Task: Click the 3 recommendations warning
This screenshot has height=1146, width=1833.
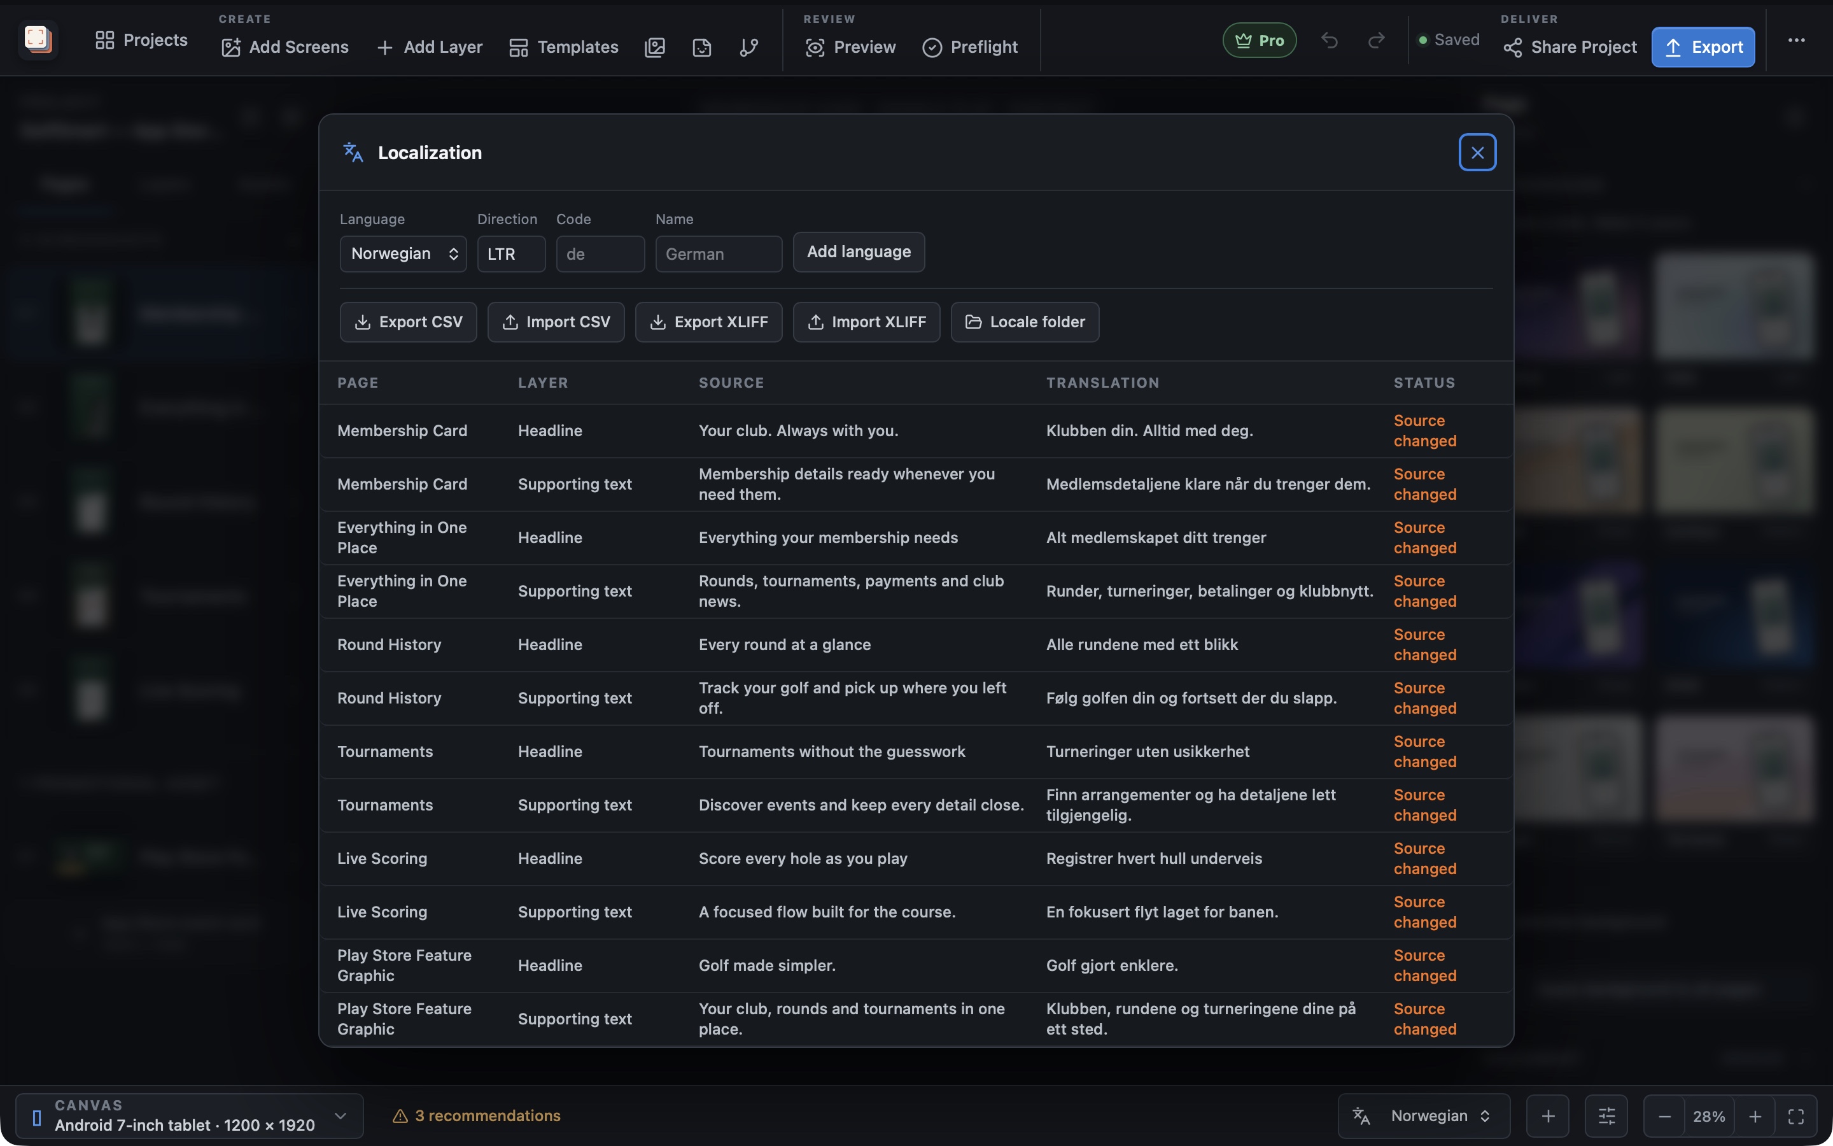Action: [477, 1115]
